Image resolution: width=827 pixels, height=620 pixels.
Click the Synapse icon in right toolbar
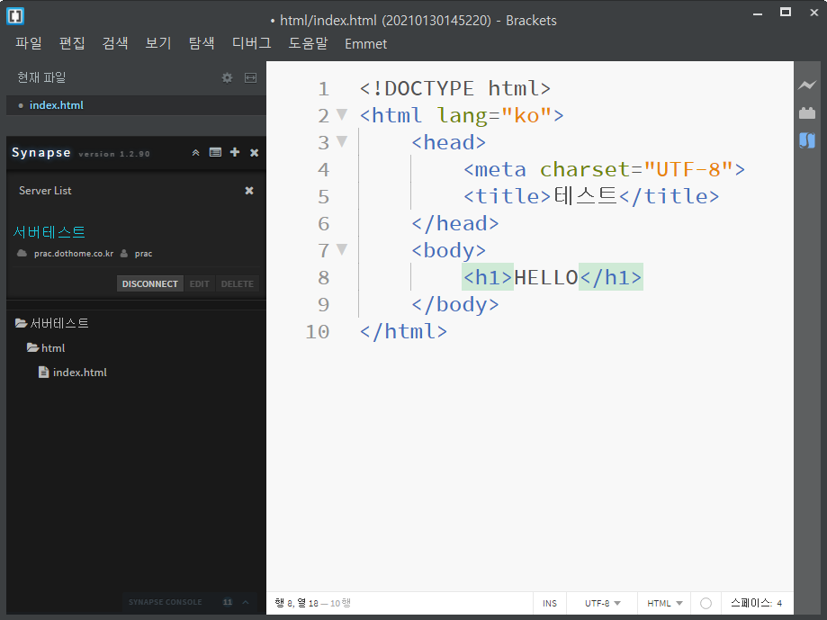807,140
